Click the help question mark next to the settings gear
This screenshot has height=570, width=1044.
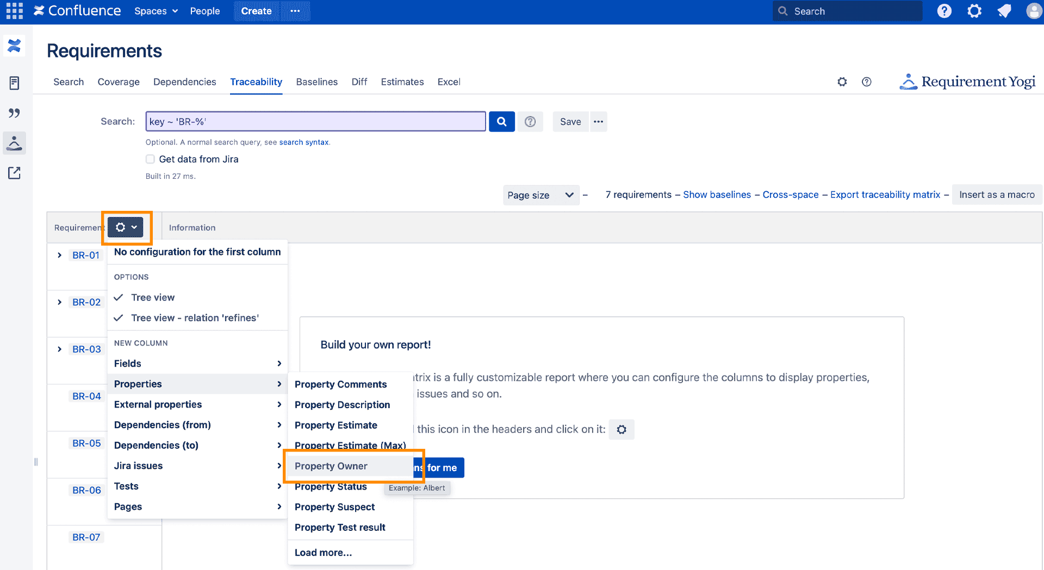[866, 82]
